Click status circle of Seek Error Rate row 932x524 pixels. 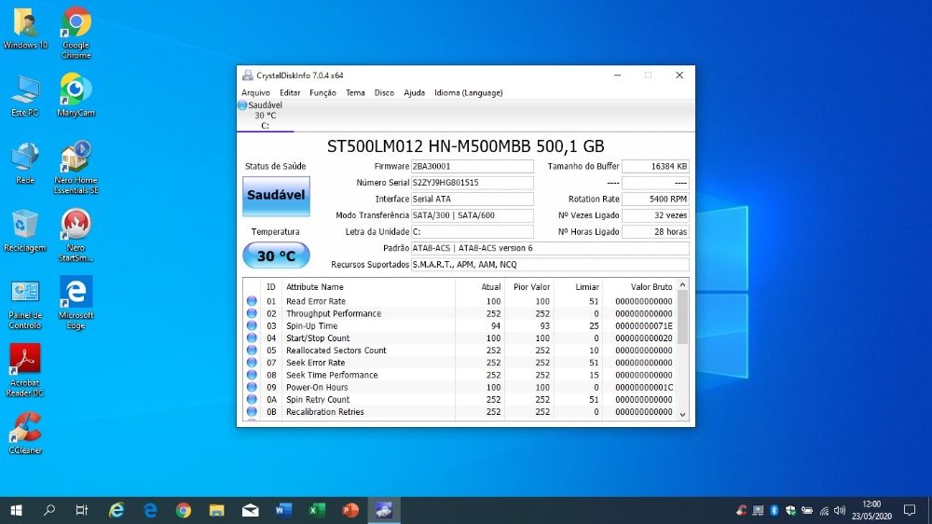point(252,363)
